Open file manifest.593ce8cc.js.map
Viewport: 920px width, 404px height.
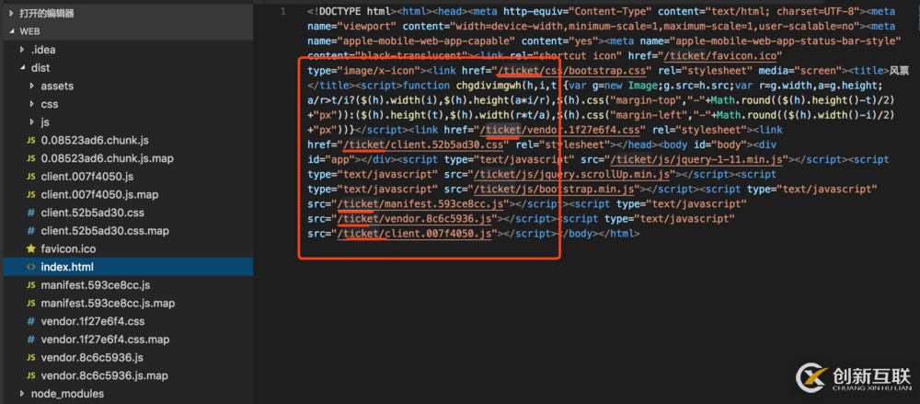[x=108, y=304]
